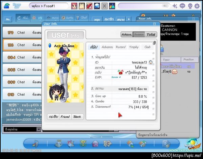This screenshot has width=203, height=159.
Task: Click the golf bag locker icon in bottom bar
Action: point(59,143)
